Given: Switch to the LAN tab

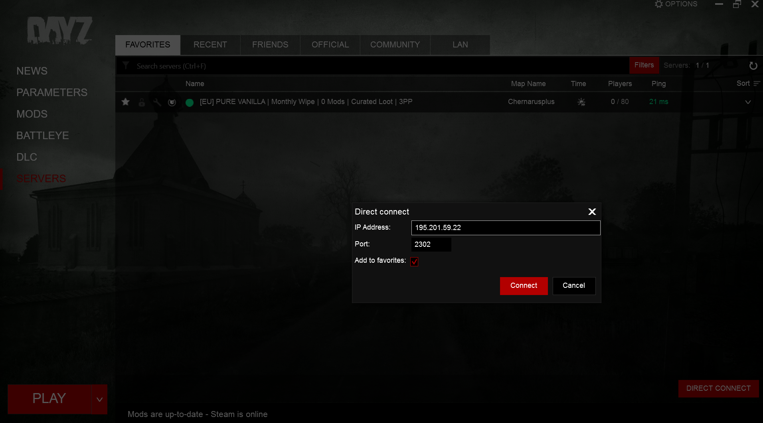Looking at the screenshot, I should (x=460, y=45).
